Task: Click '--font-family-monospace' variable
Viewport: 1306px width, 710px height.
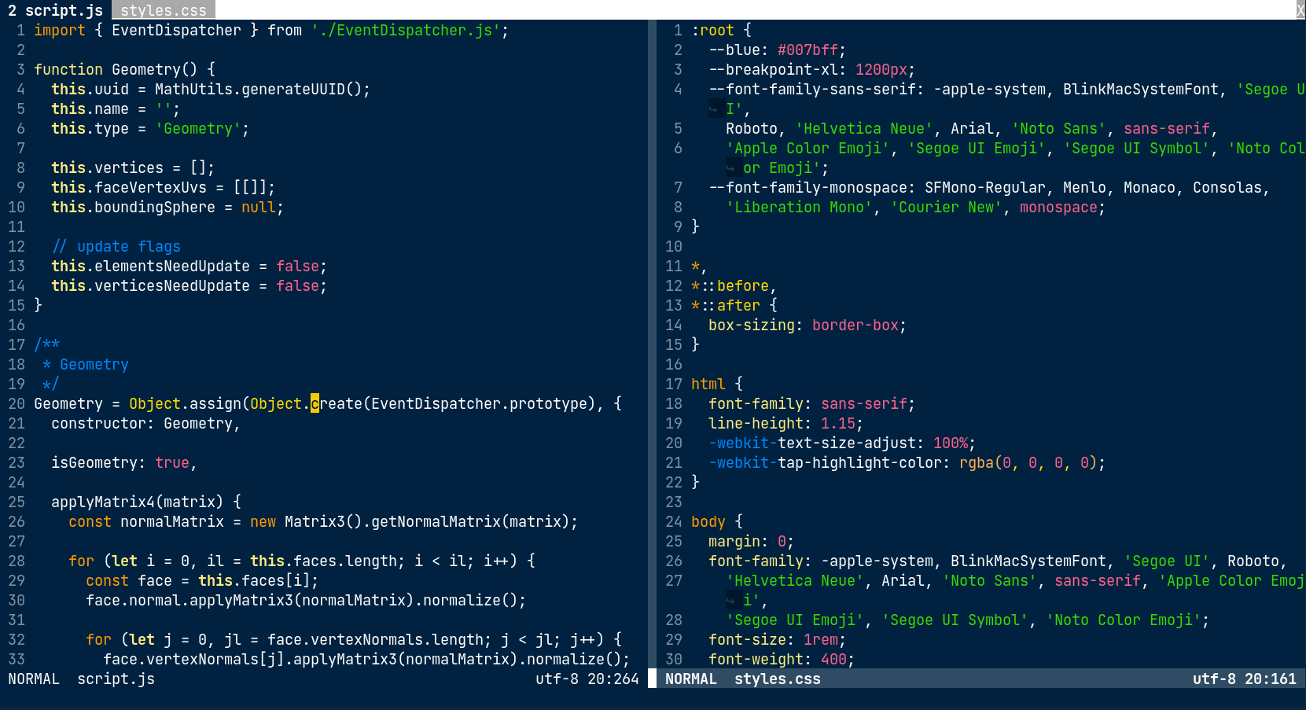Action: 808,187
